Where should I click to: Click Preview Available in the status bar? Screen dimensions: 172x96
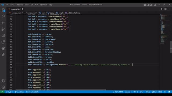[x=32, y=92]
